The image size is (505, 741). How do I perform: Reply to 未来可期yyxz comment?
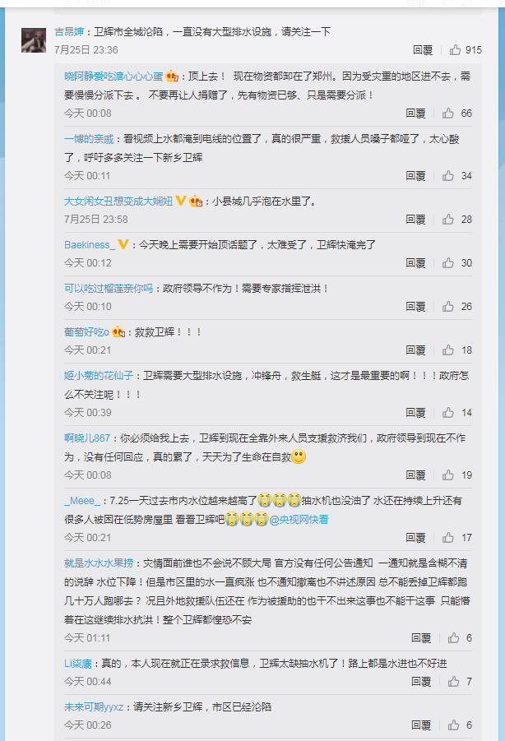click(421, 725)
